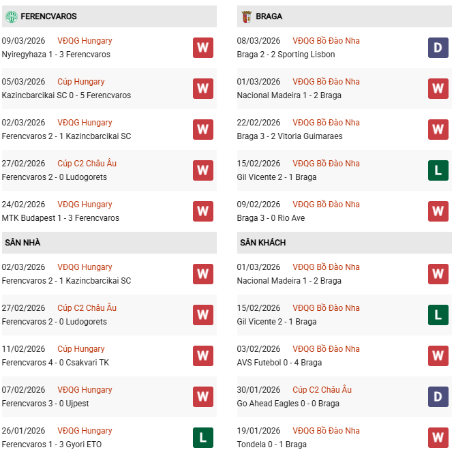Viewport: 454px width, 452px height.
Task: Click the W badge for Nyiregyhaza 1-3 Ferencvaros
Action: [203, 48]
